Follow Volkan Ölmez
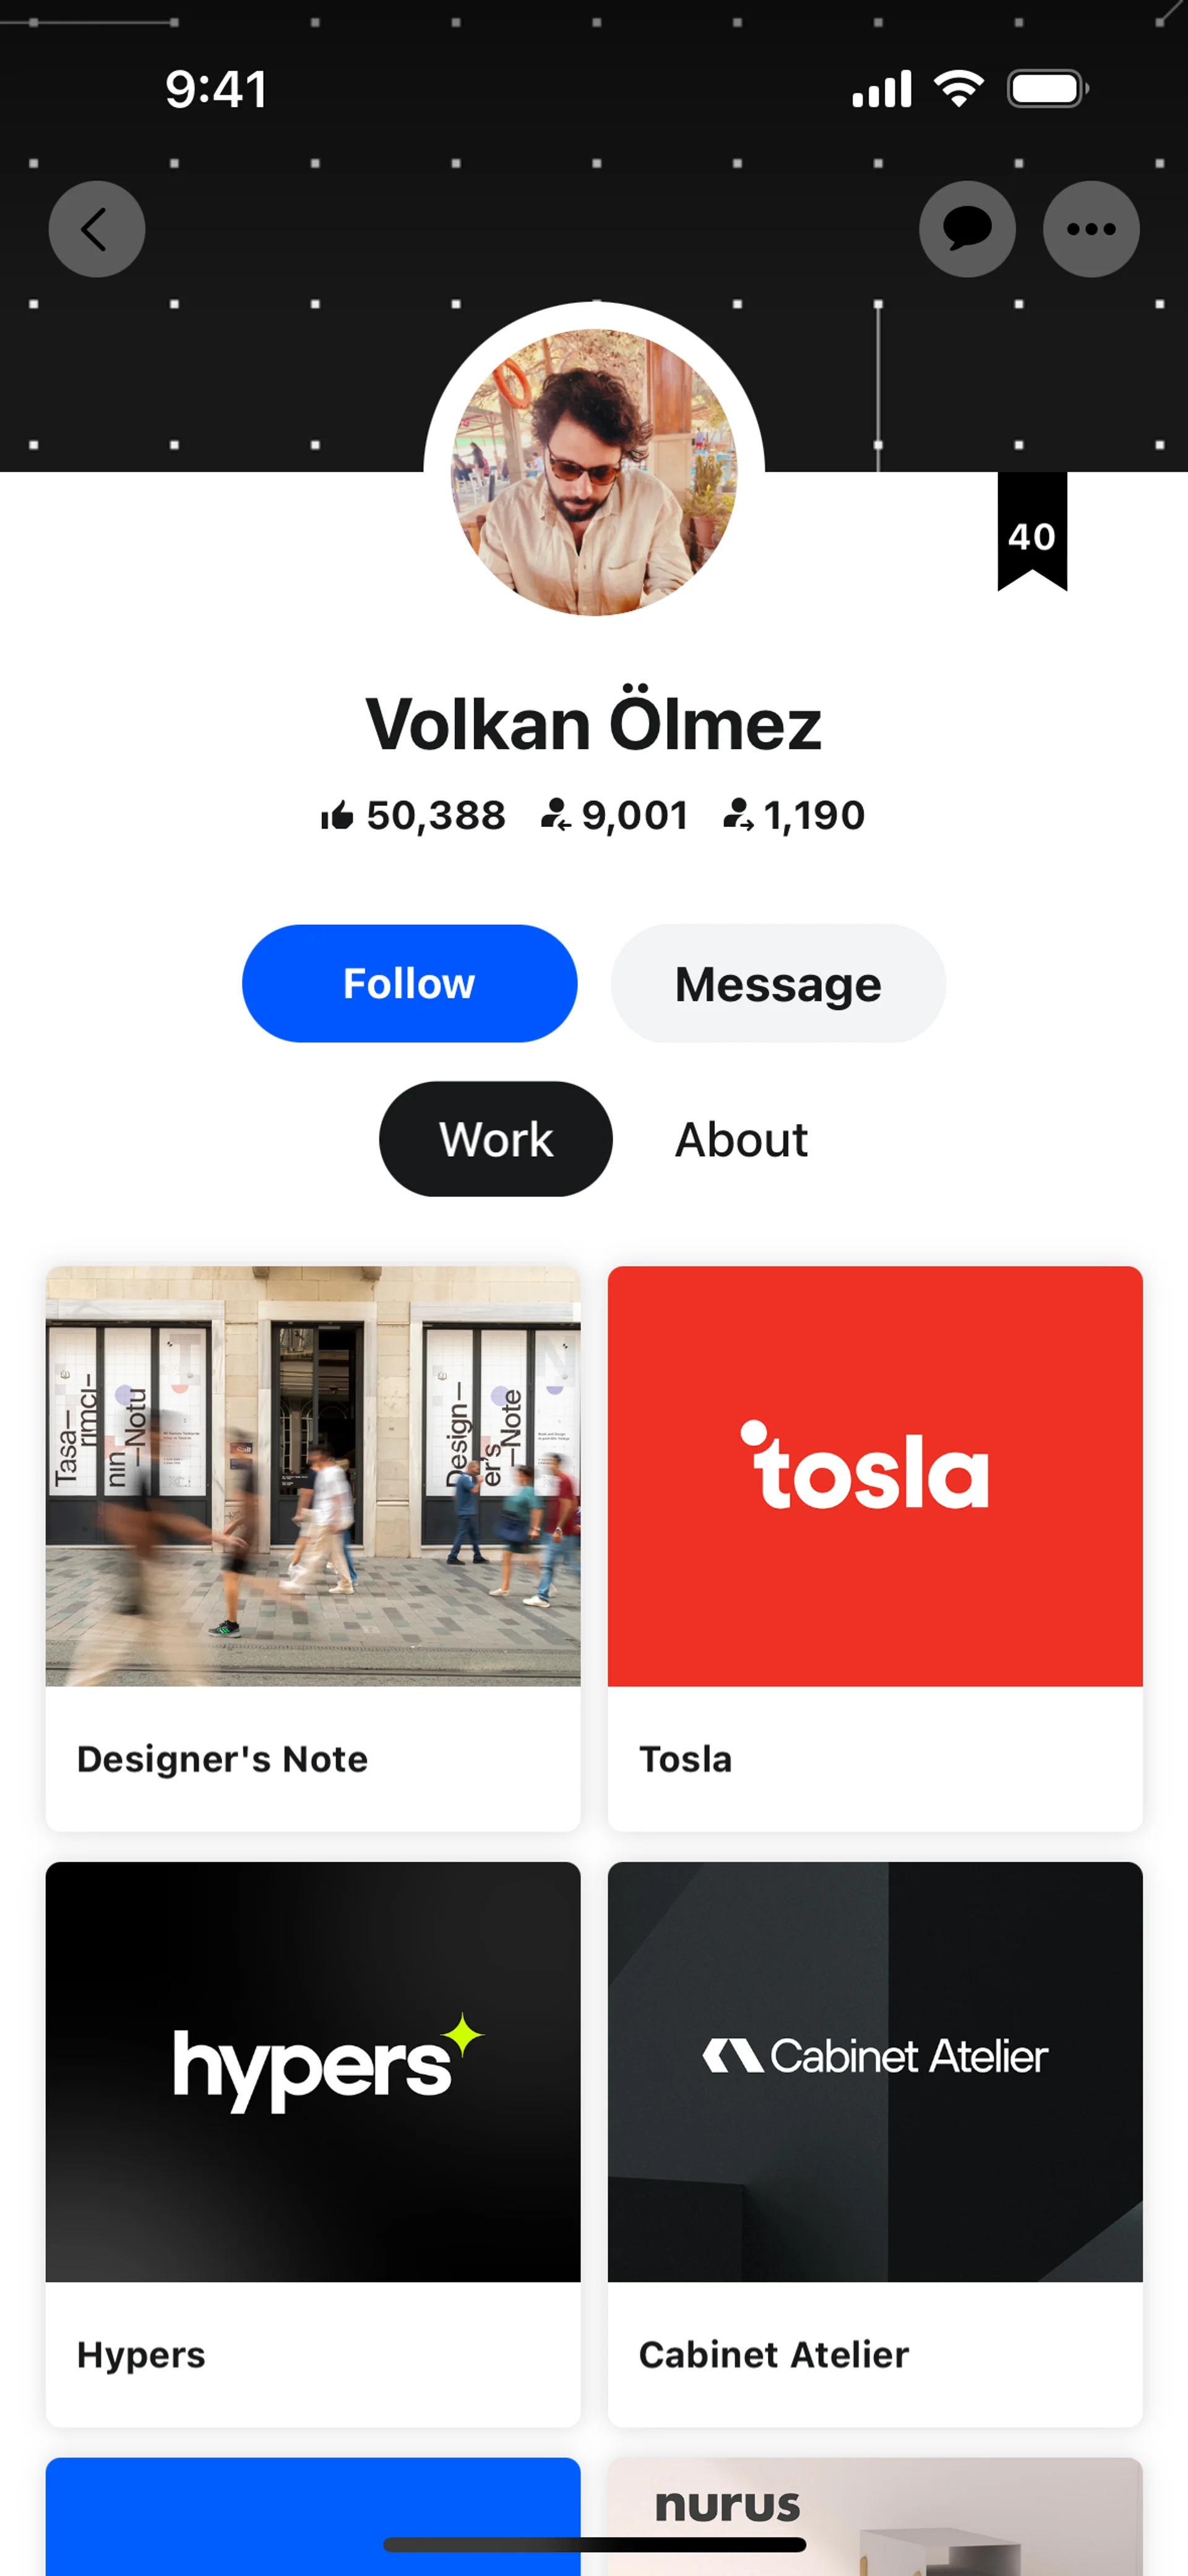1188x2576 pixels. 409,983
